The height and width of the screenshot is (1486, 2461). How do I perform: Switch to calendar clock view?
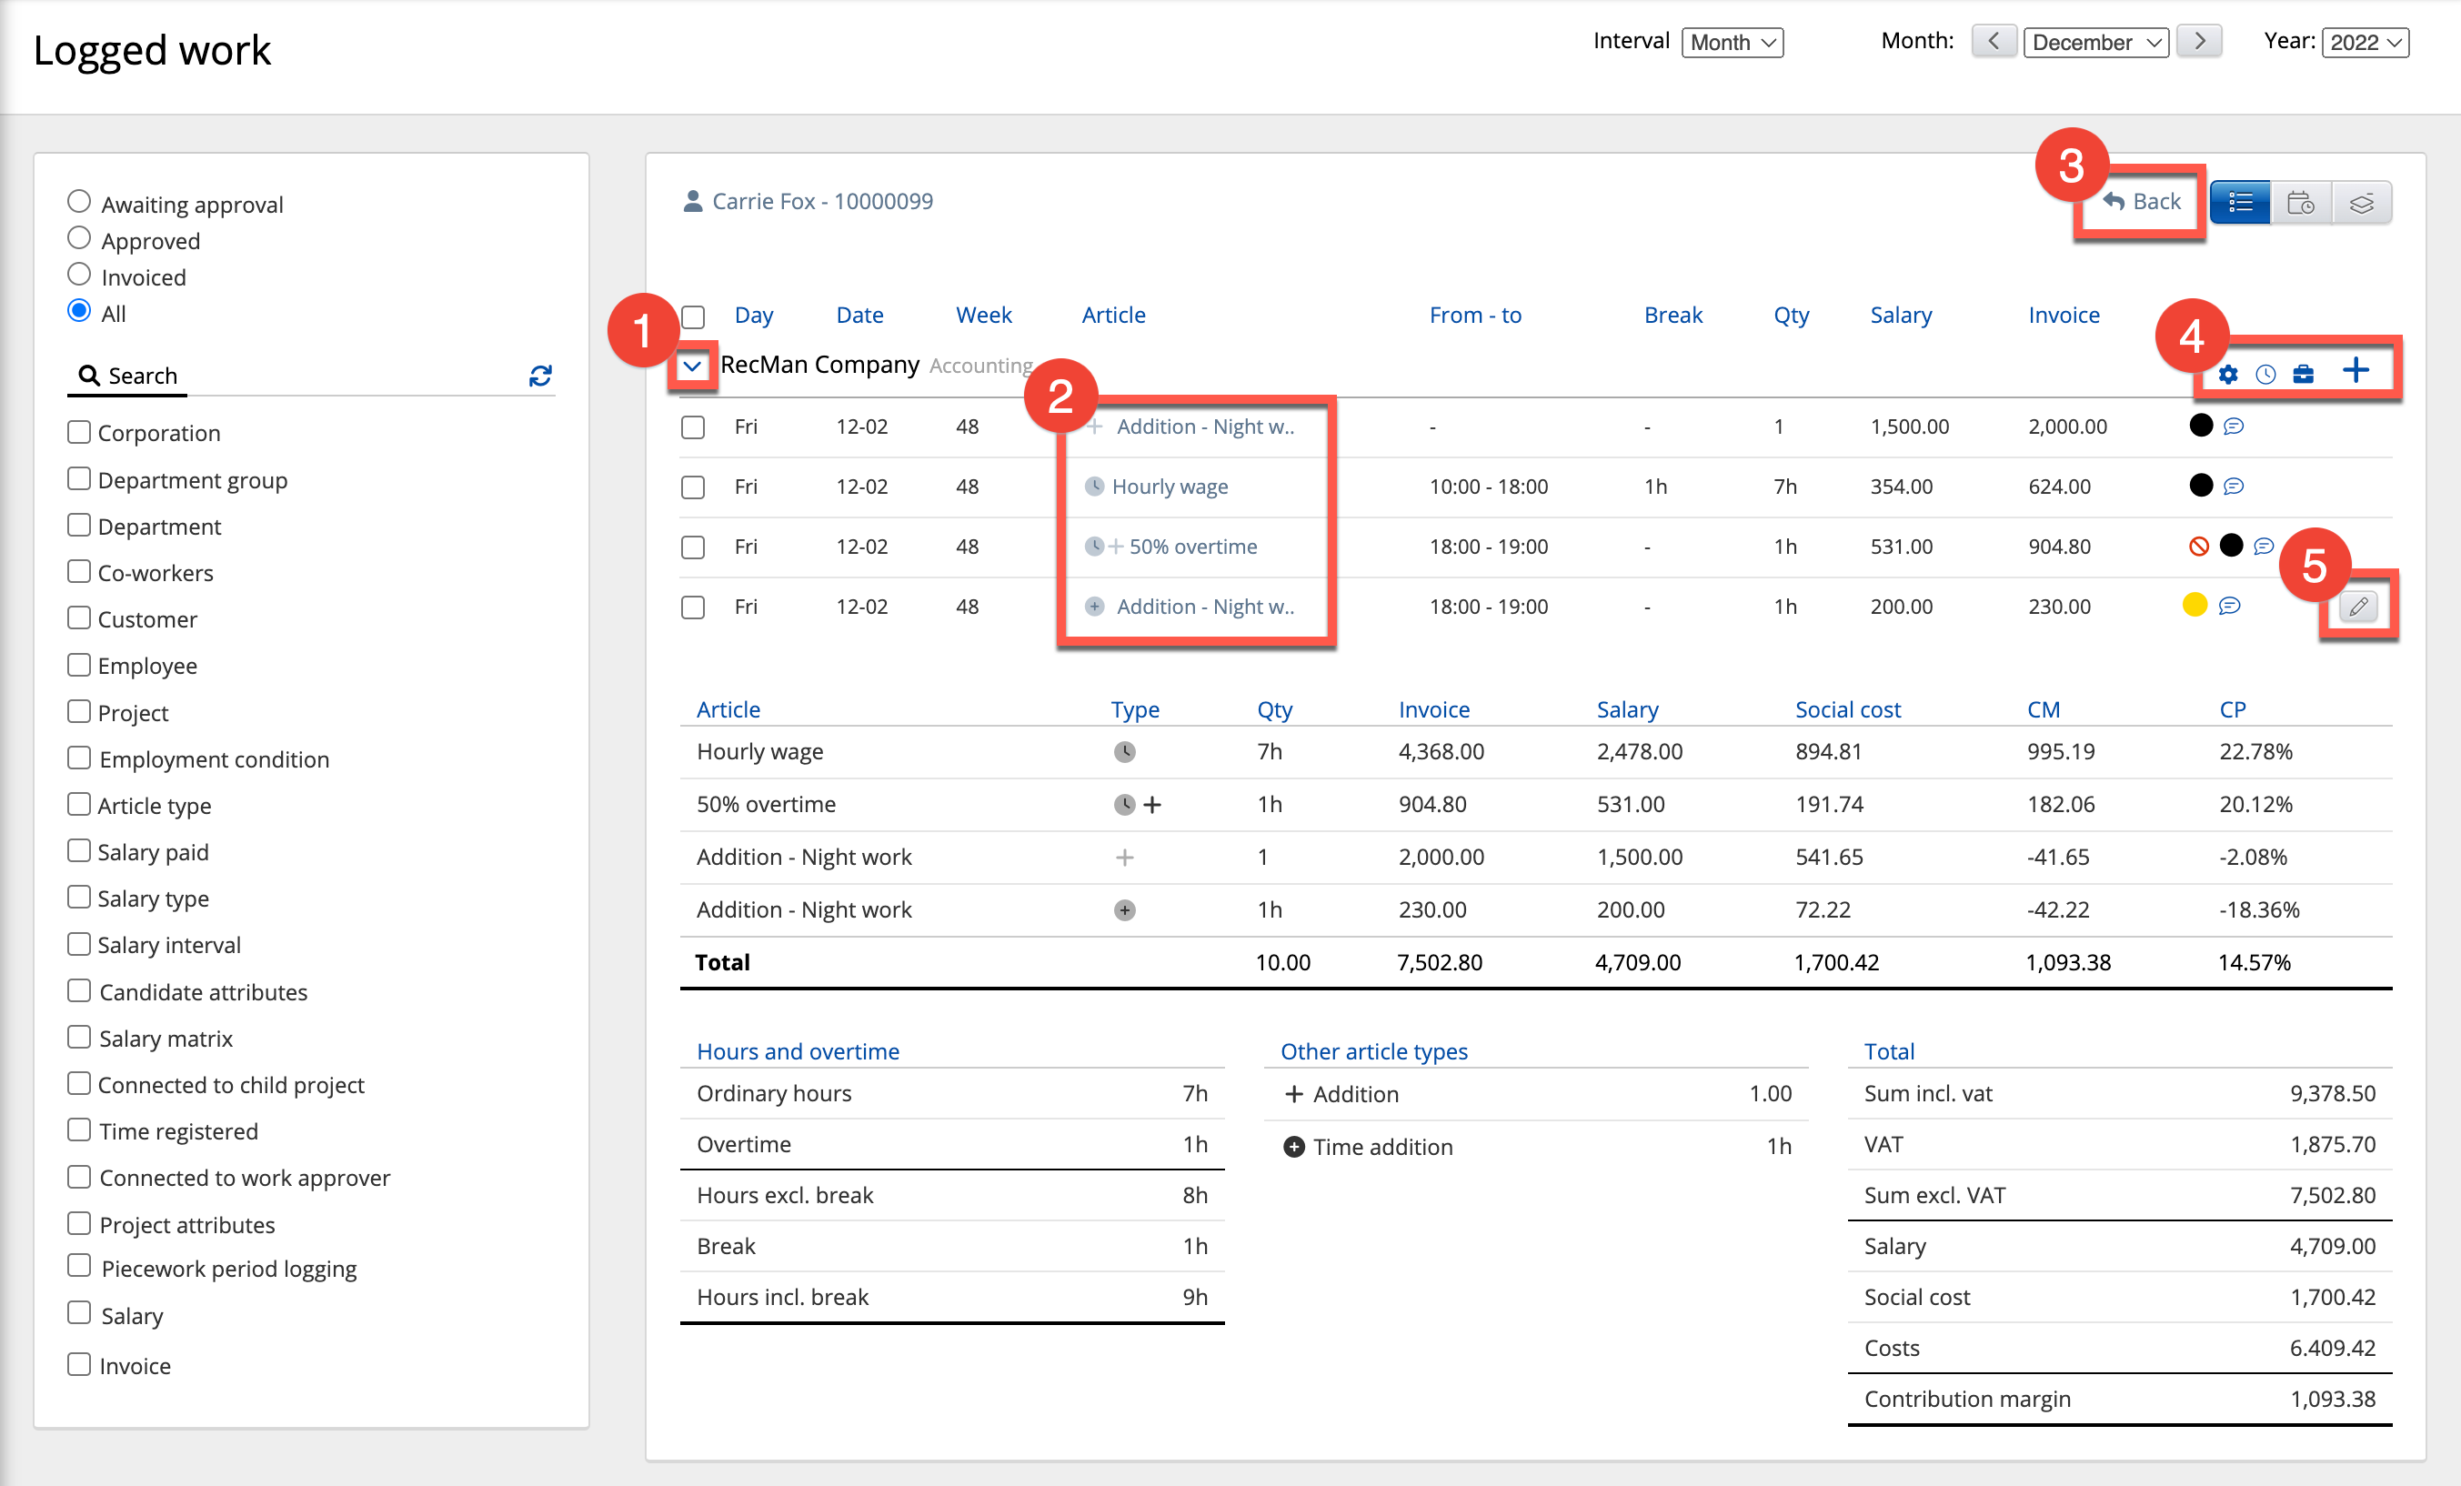click(2300, 203)
